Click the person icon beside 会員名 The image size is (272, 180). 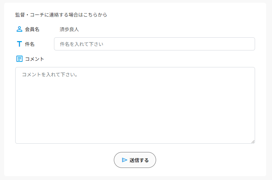click(19, 29)
